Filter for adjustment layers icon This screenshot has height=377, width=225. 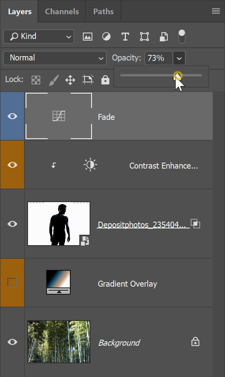[x=106, y=36]
